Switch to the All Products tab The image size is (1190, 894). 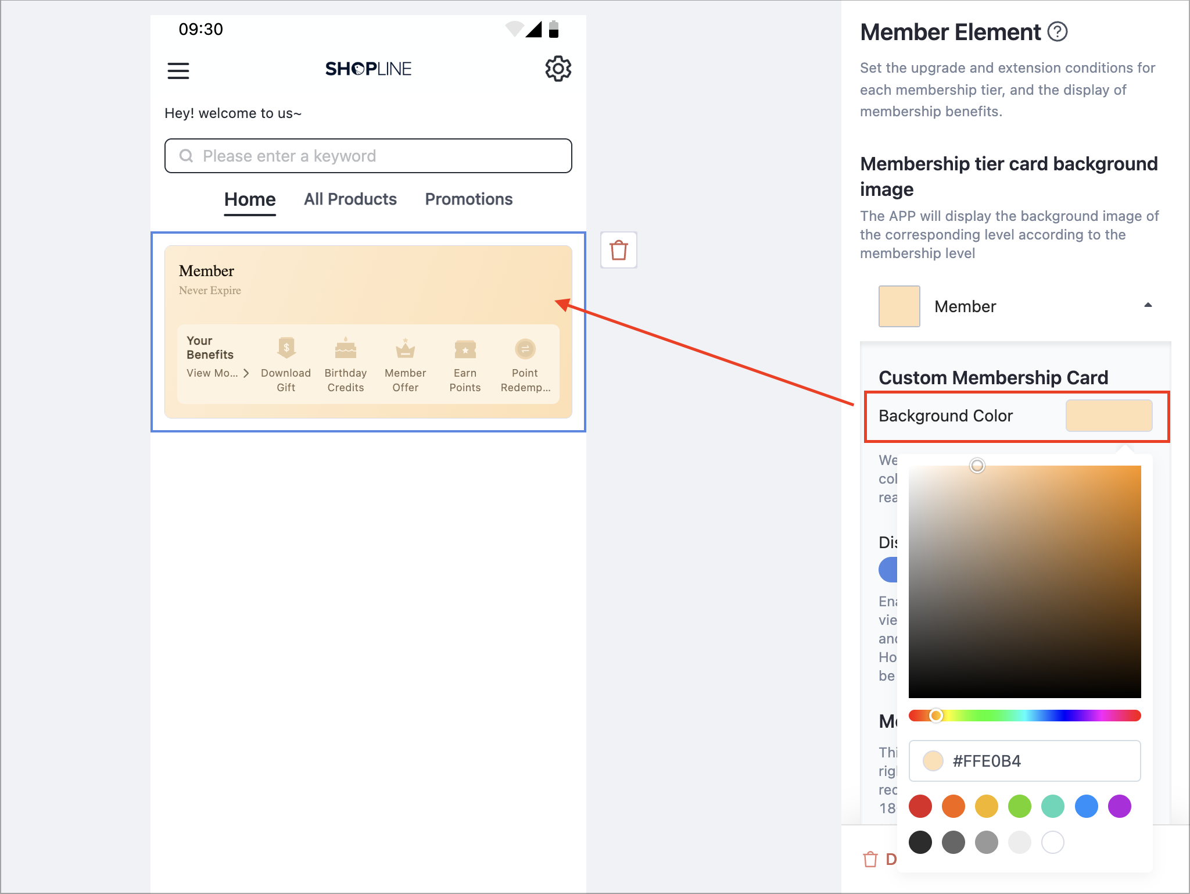coord(350,199)
